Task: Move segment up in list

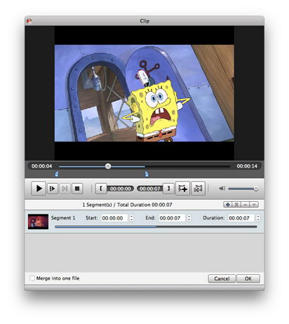Action: pyautogui.click(x=245, y=205)
